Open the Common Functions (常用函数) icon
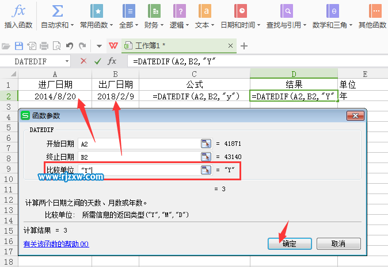 pyautogui.click(x=97, y=11)
